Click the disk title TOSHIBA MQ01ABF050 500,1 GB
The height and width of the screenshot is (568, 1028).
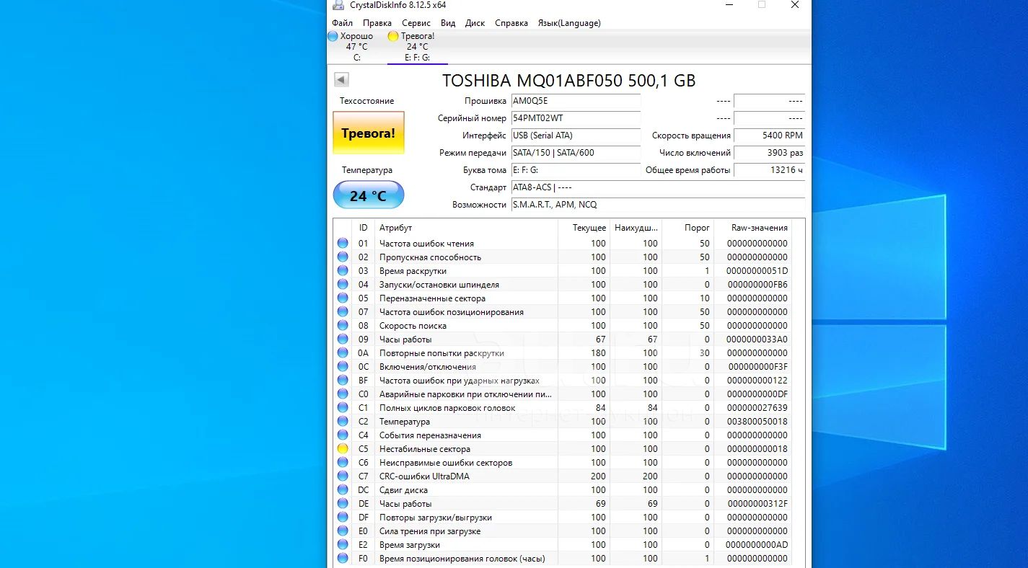[568, 81]
